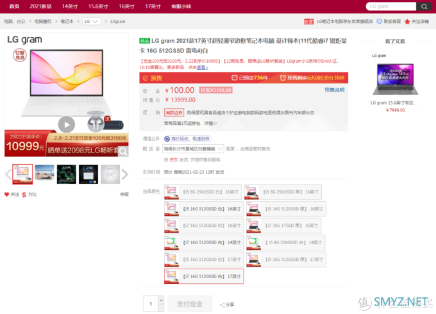Click the 分享 share icon

point(222,304)
